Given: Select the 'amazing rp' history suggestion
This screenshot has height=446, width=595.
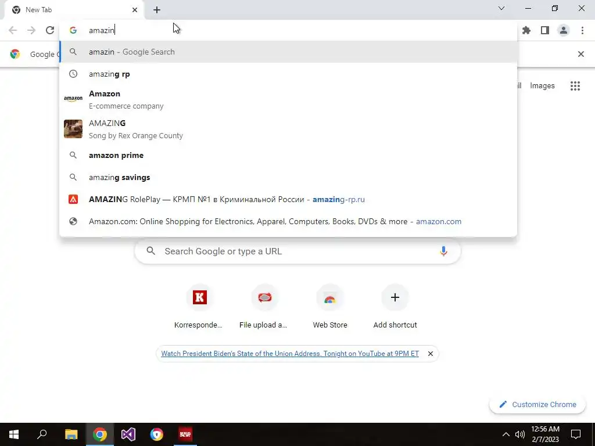Looking at the screenshot, I should (x=288, y=74).
